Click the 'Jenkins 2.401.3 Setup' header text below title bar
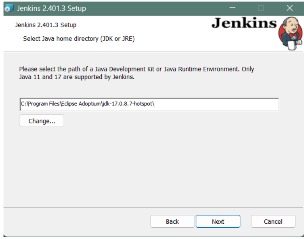 46,25
